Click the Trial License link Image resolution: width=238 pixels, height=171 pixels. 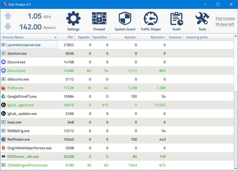225,19
